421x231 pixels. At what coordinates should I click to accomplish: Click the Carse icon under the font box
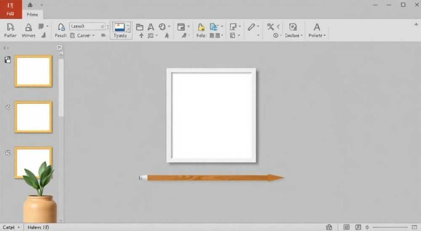coord(72,35)
